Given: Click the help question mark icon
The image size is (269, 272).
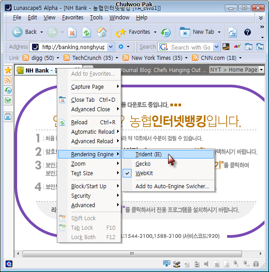Looking at the screenshot, I should click(247, 32).
